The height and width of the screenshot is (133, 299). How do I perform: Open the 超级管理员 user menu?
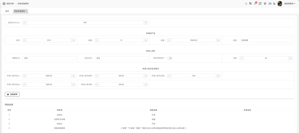tap(289, 4)
